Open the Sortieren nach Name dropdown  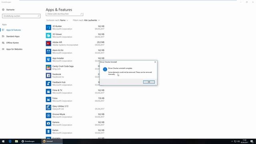(x=57, y=20)
